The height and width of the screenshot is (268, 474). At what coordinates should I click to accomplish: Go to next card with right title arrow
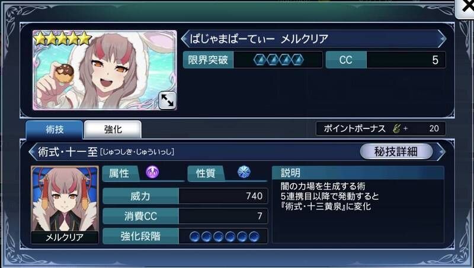443,39
